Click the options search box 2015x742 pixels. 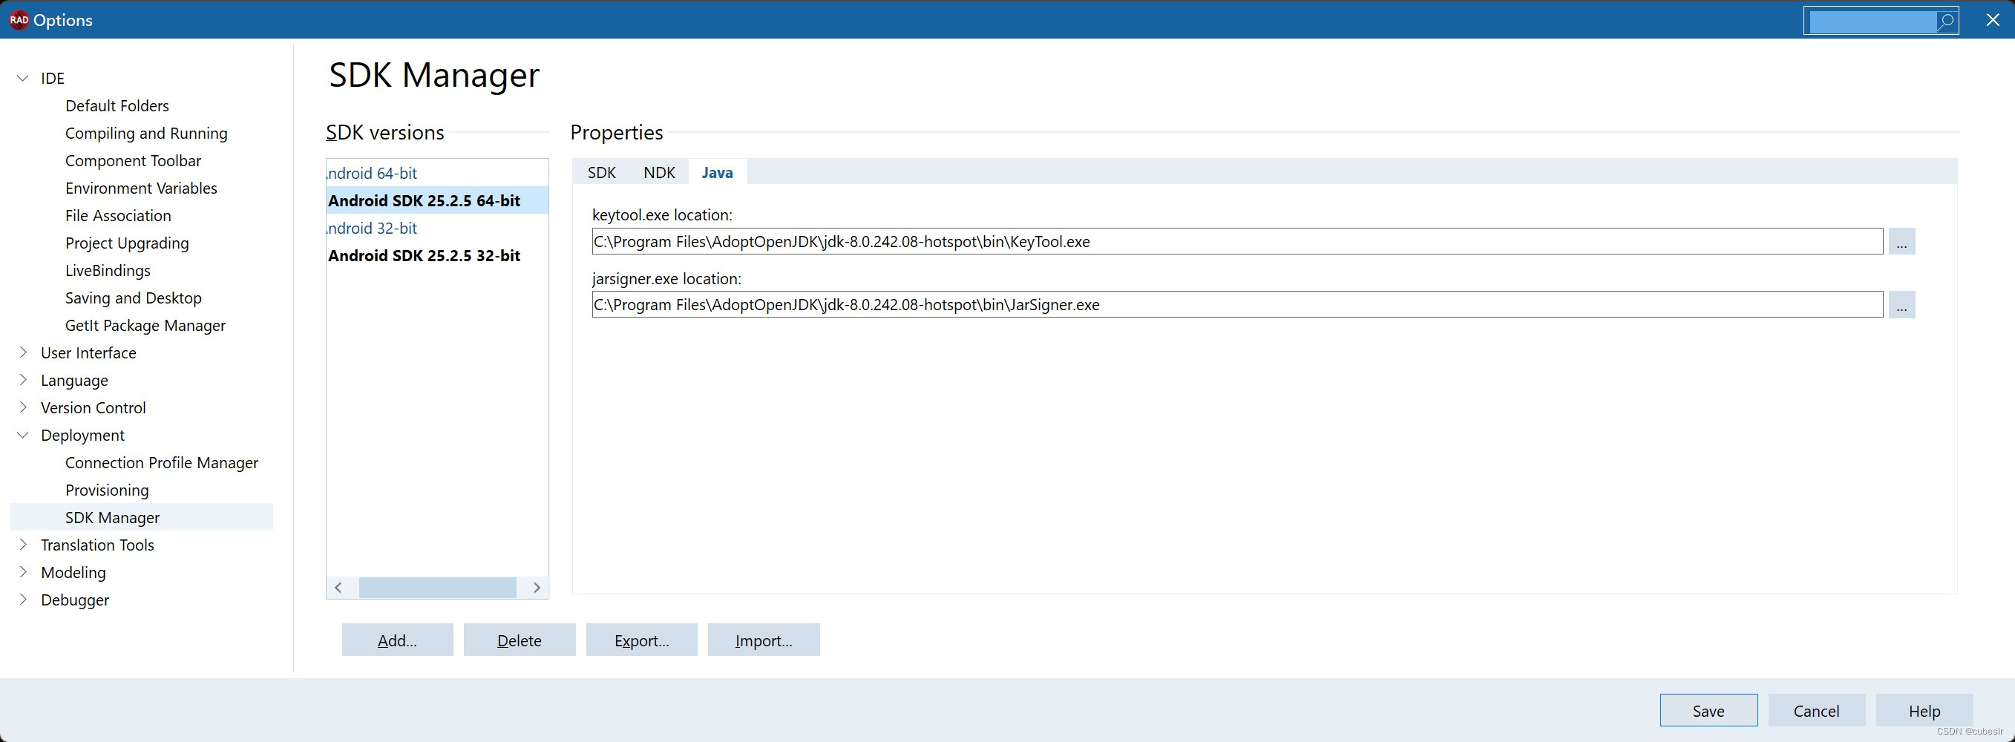tap(1872, 21)
